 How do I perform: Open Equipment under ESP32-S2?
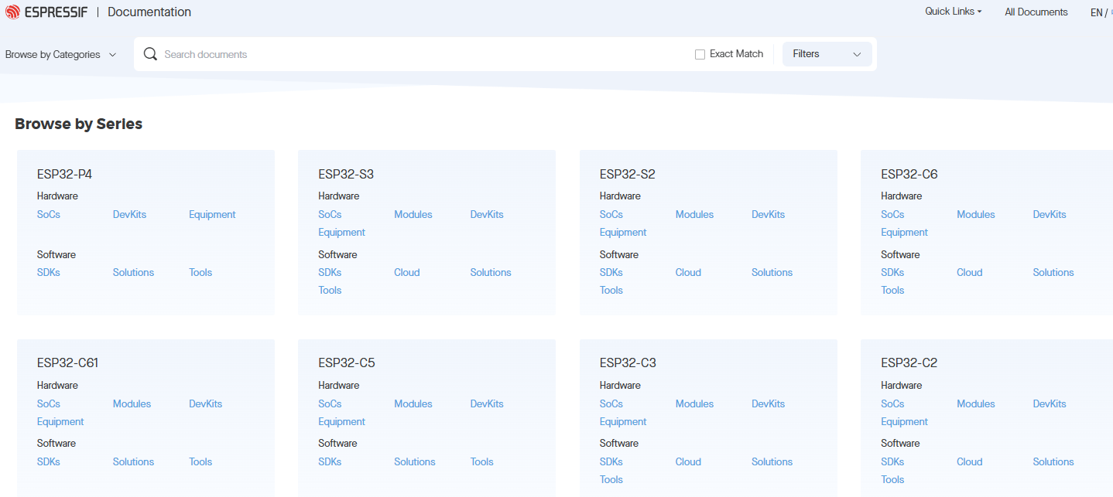623,232
